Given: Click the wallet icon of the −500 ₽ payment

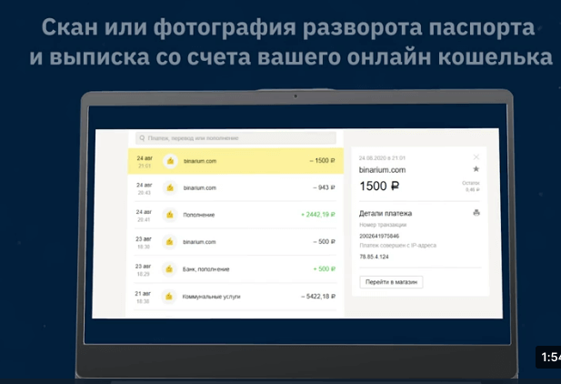Looking at the screenshot, I should click(x=168, y=242).
